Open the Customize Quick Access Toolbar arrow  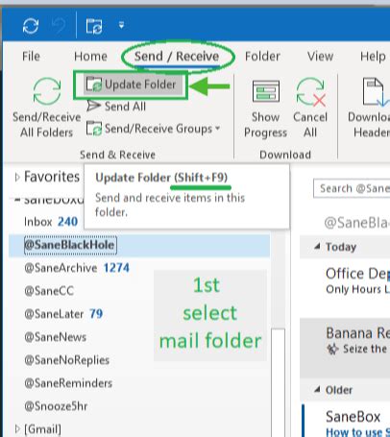coord(121,25)
